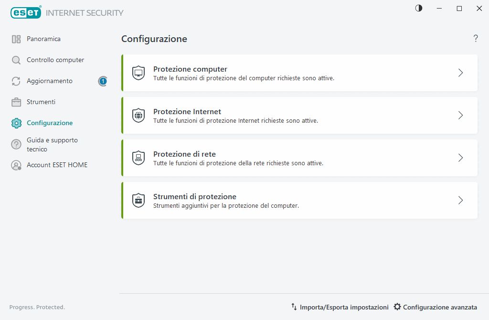Expand Protezione Internet with its chevron
Viewport: 489px width, 320px height.
460,116
